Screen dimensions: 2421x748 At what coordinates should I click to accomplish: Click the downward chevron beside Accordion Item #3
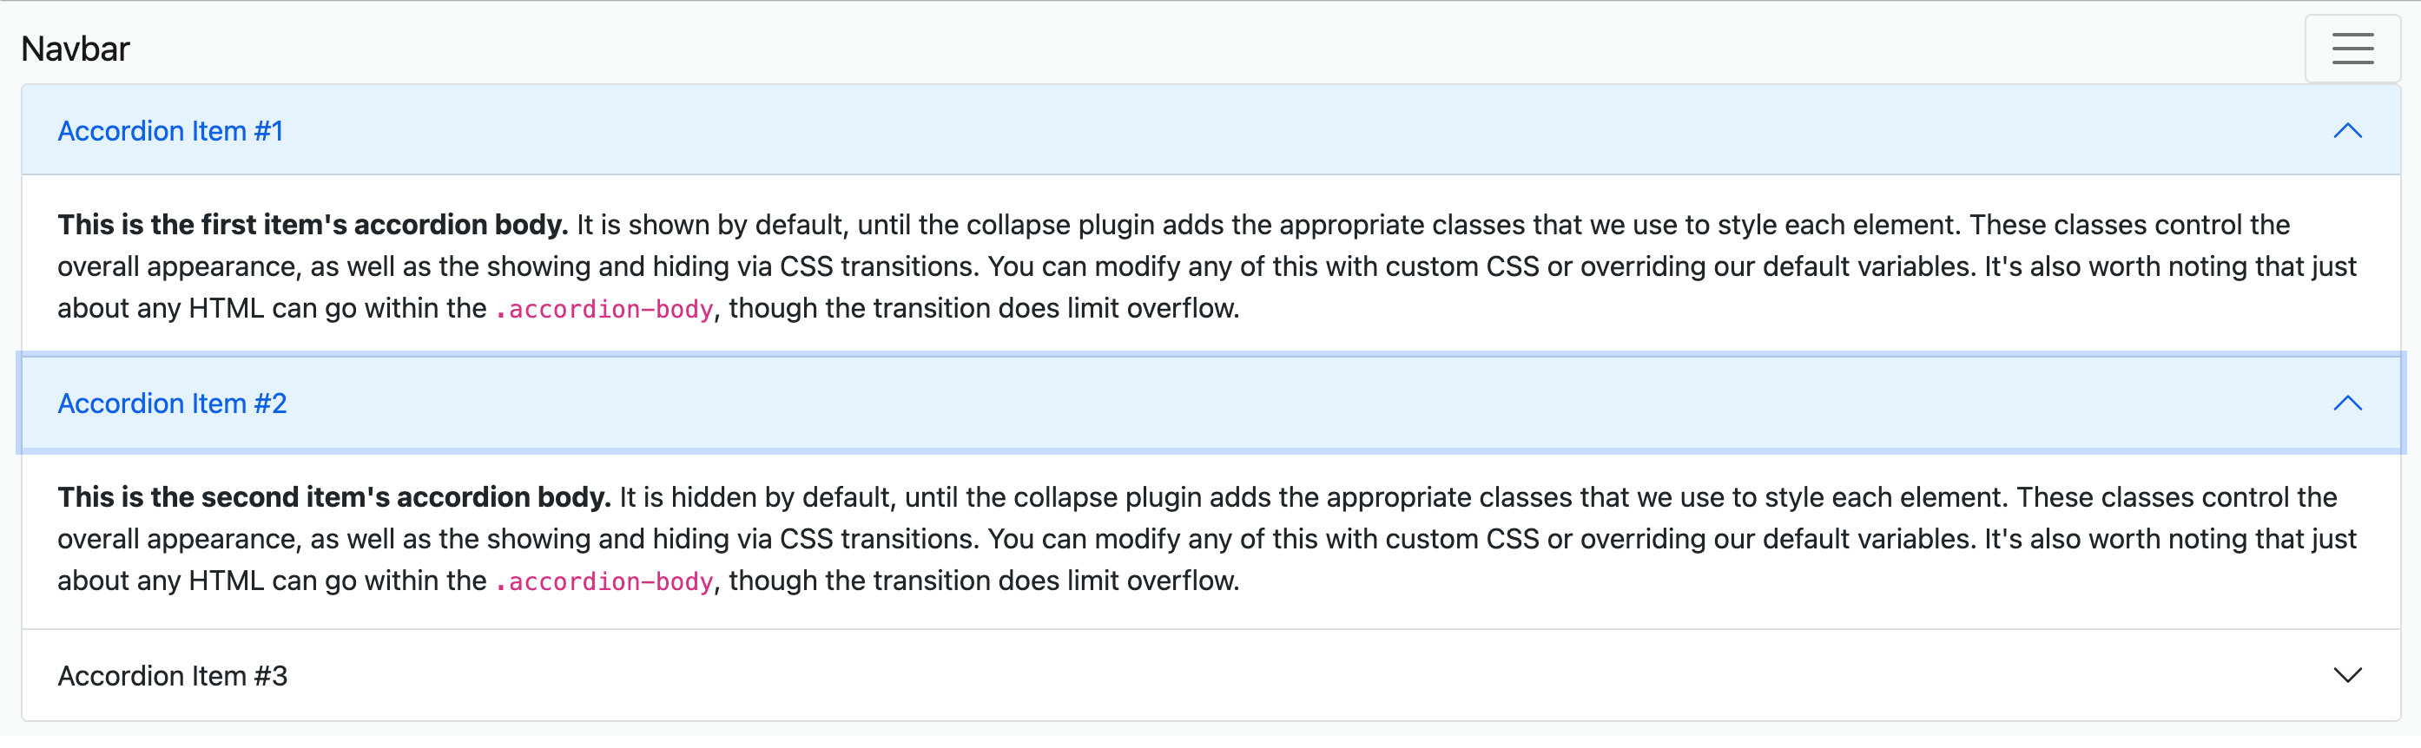[x=2348, y=675]
